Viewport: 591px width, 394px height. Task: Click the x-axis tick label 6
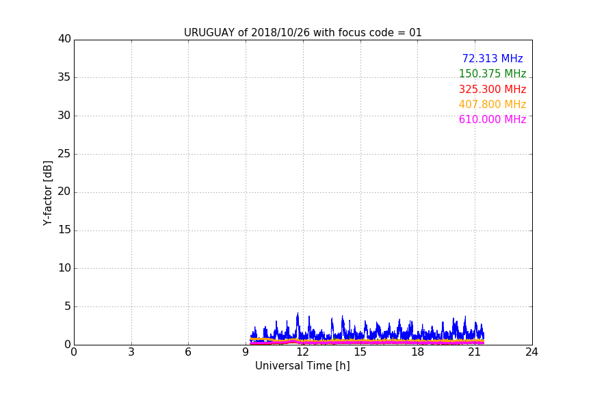coord(189,352)
